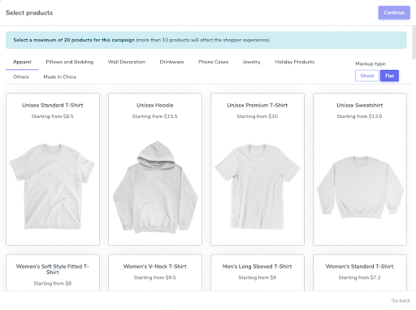Screen dimensions: 416x310
Task: Click the 'Starting from $9' price
Action: click(x=258, y=277)
